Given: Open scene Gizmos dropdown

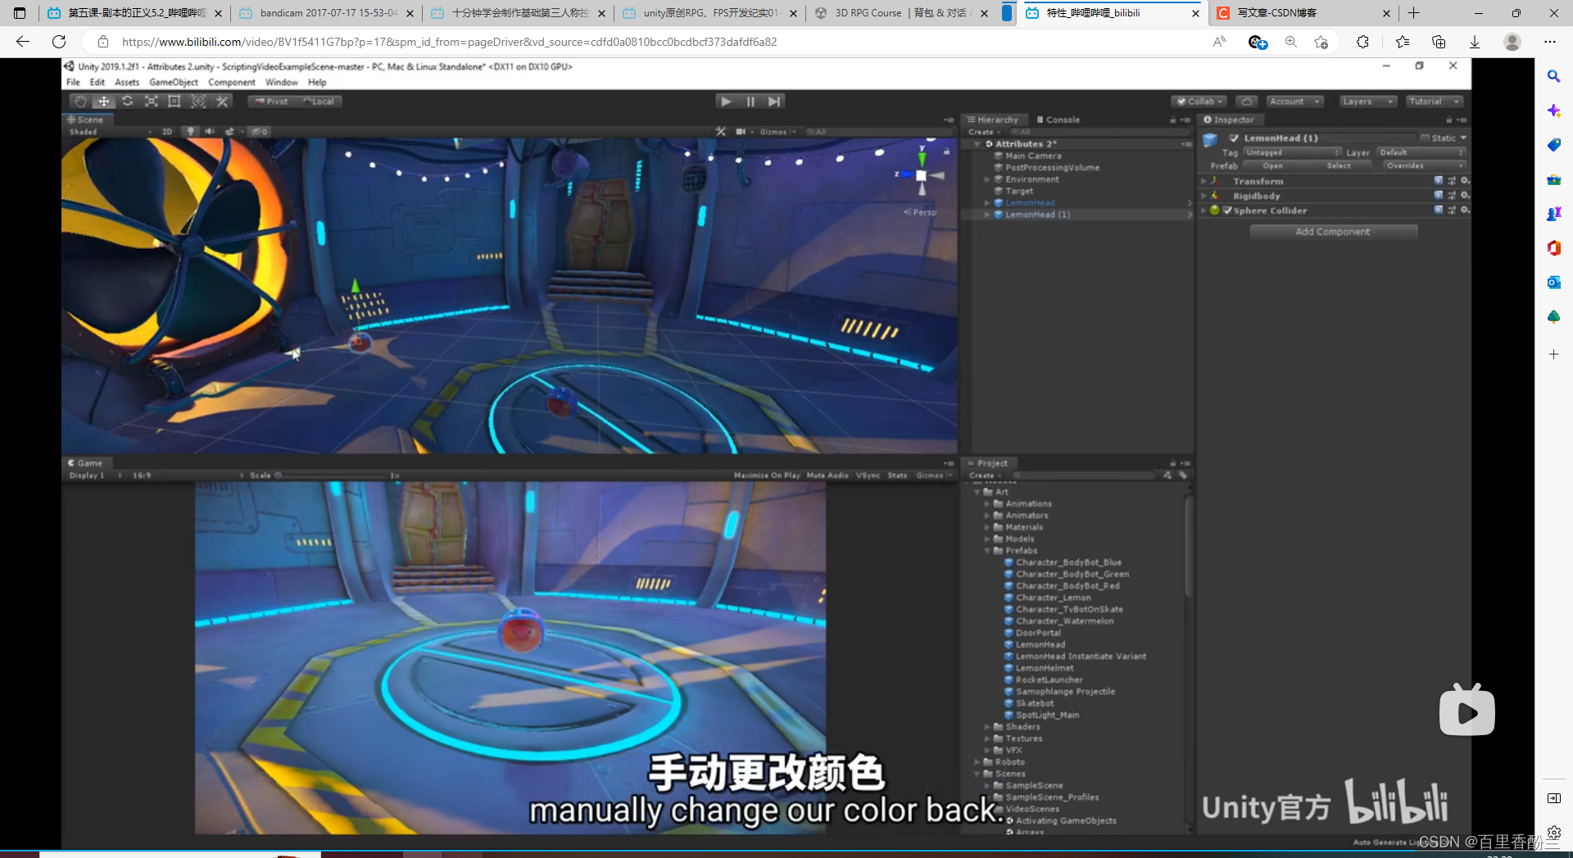Looking at the screenshot, I should [777, 131].
